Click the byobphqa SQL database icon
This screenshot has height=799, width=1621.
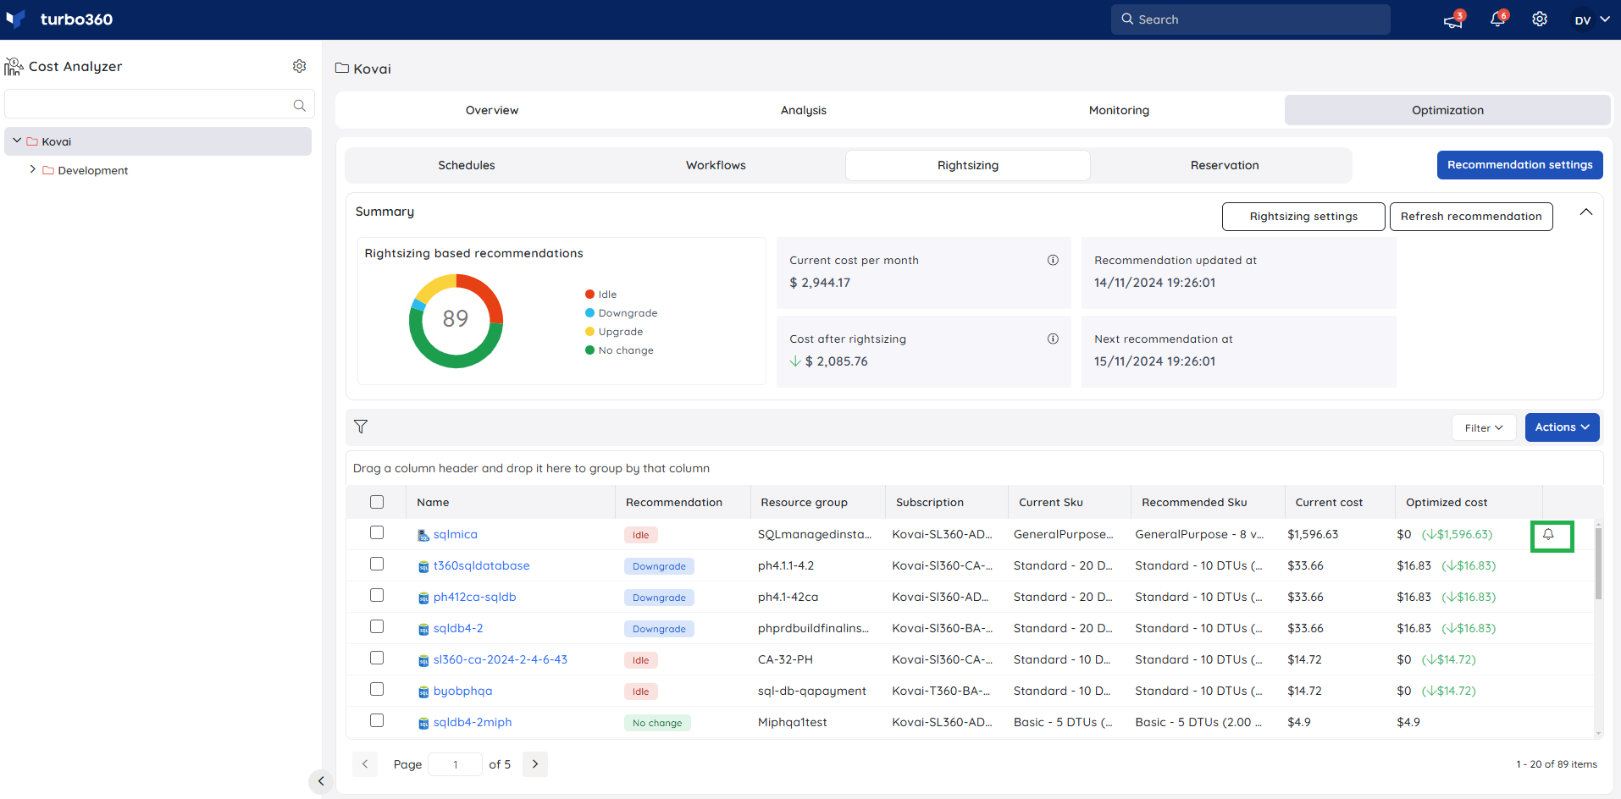tap(423, 692)
